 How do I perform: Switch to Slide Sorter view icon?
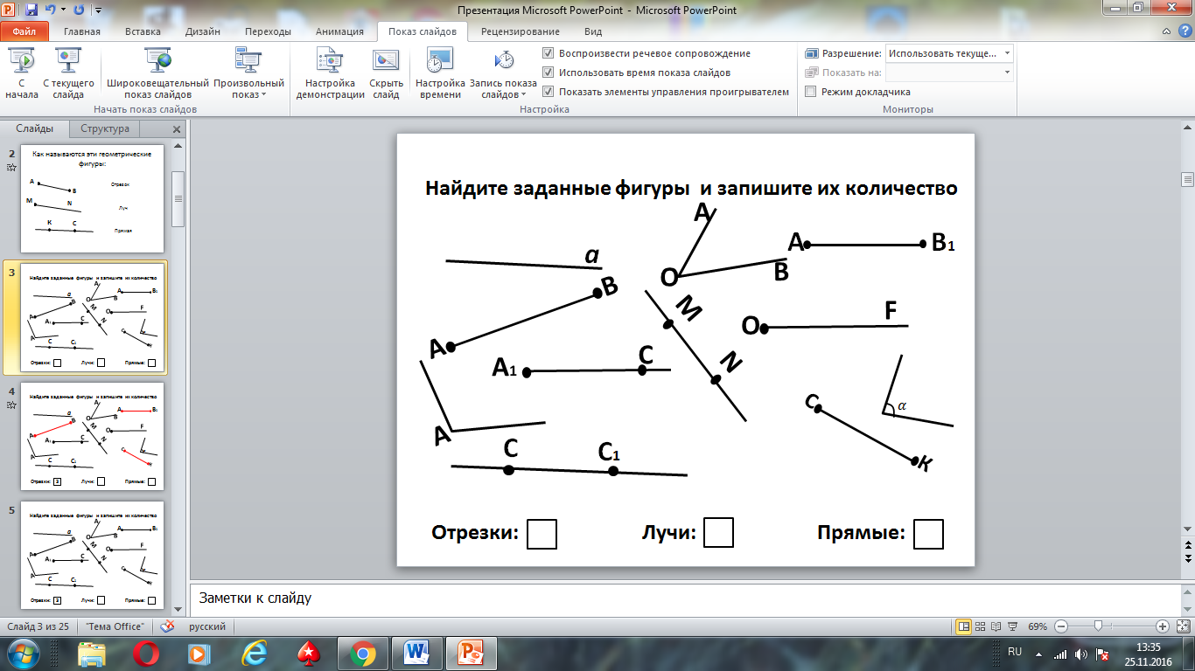click(981, 626)
